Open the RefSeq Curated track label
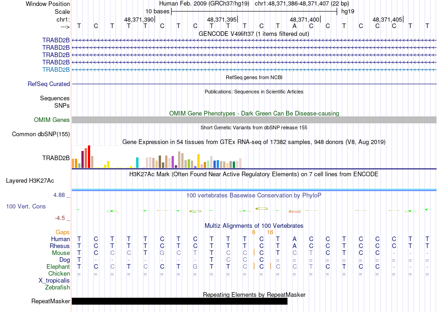 [48, 84]
